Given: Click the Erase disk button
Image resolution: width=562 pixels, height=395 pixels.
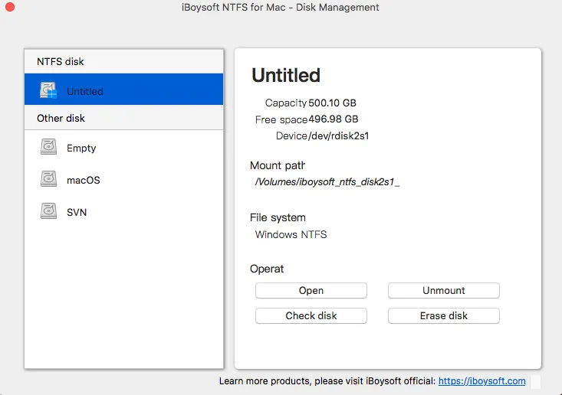Looking at the screenshot, I should click(443, 315).
